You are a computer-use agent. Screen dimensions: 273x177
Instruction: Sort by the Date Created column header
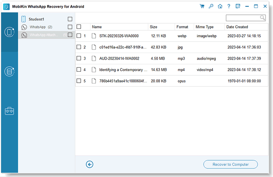tap(237, 27)
